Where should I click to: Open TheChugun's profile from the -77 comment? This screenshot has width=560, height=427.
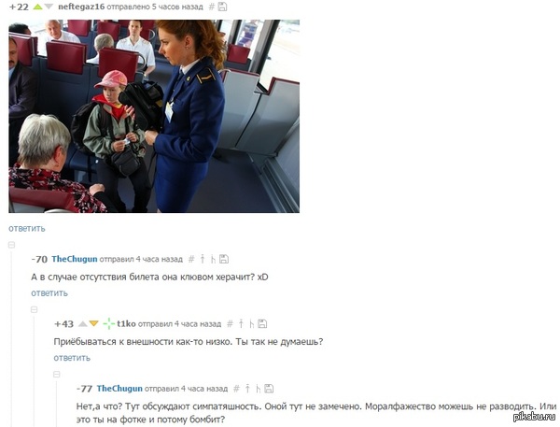(x=119, y=389)
